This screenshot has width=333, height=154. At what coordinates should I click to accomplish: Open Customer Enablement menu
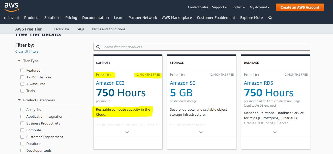(x=216, y=18)
